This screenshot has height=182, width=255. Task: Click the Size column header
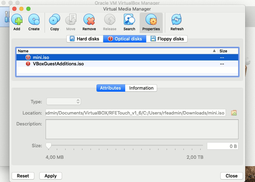pos(228,51)
